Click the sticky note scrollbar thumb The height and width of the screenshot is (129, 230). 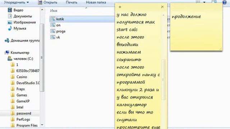click(x=163, y=80)
